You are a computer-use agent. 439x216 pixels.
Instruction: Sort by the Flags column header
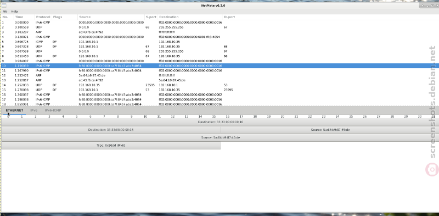tap(65, 17)
